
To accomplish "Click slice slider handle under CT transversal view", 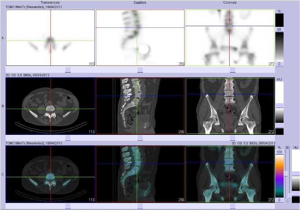I will [x=68, y=138].
